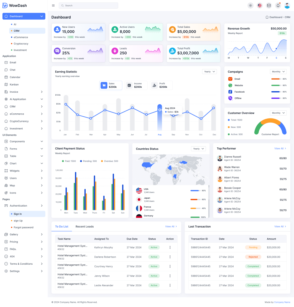Switch to the Recent Leads tab
Screen dimensions: 294x307
85,226
